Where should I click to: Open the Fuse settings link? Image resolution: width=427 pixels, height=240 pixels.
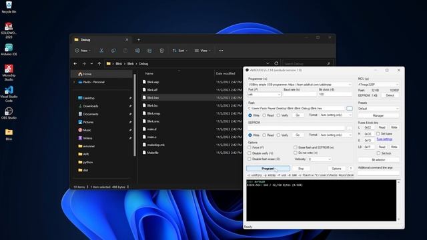384,139
